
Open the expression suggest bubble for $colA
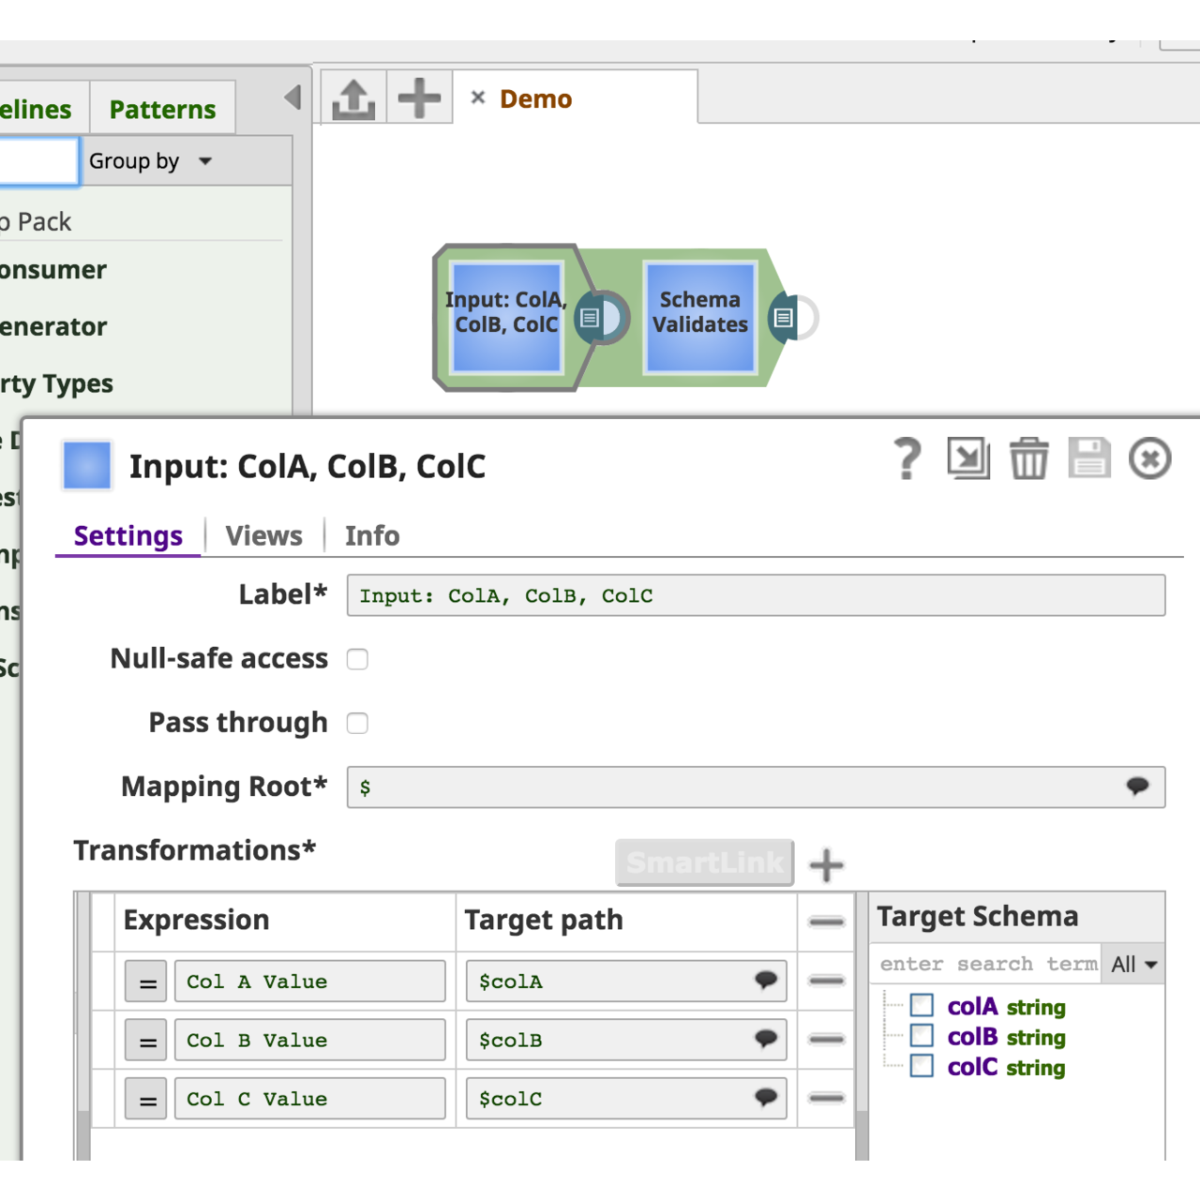click(x=766, y=981)
